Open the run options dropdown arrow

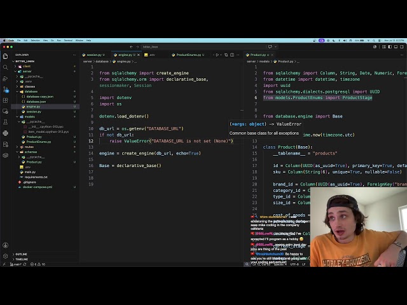(x=221, y=55)
